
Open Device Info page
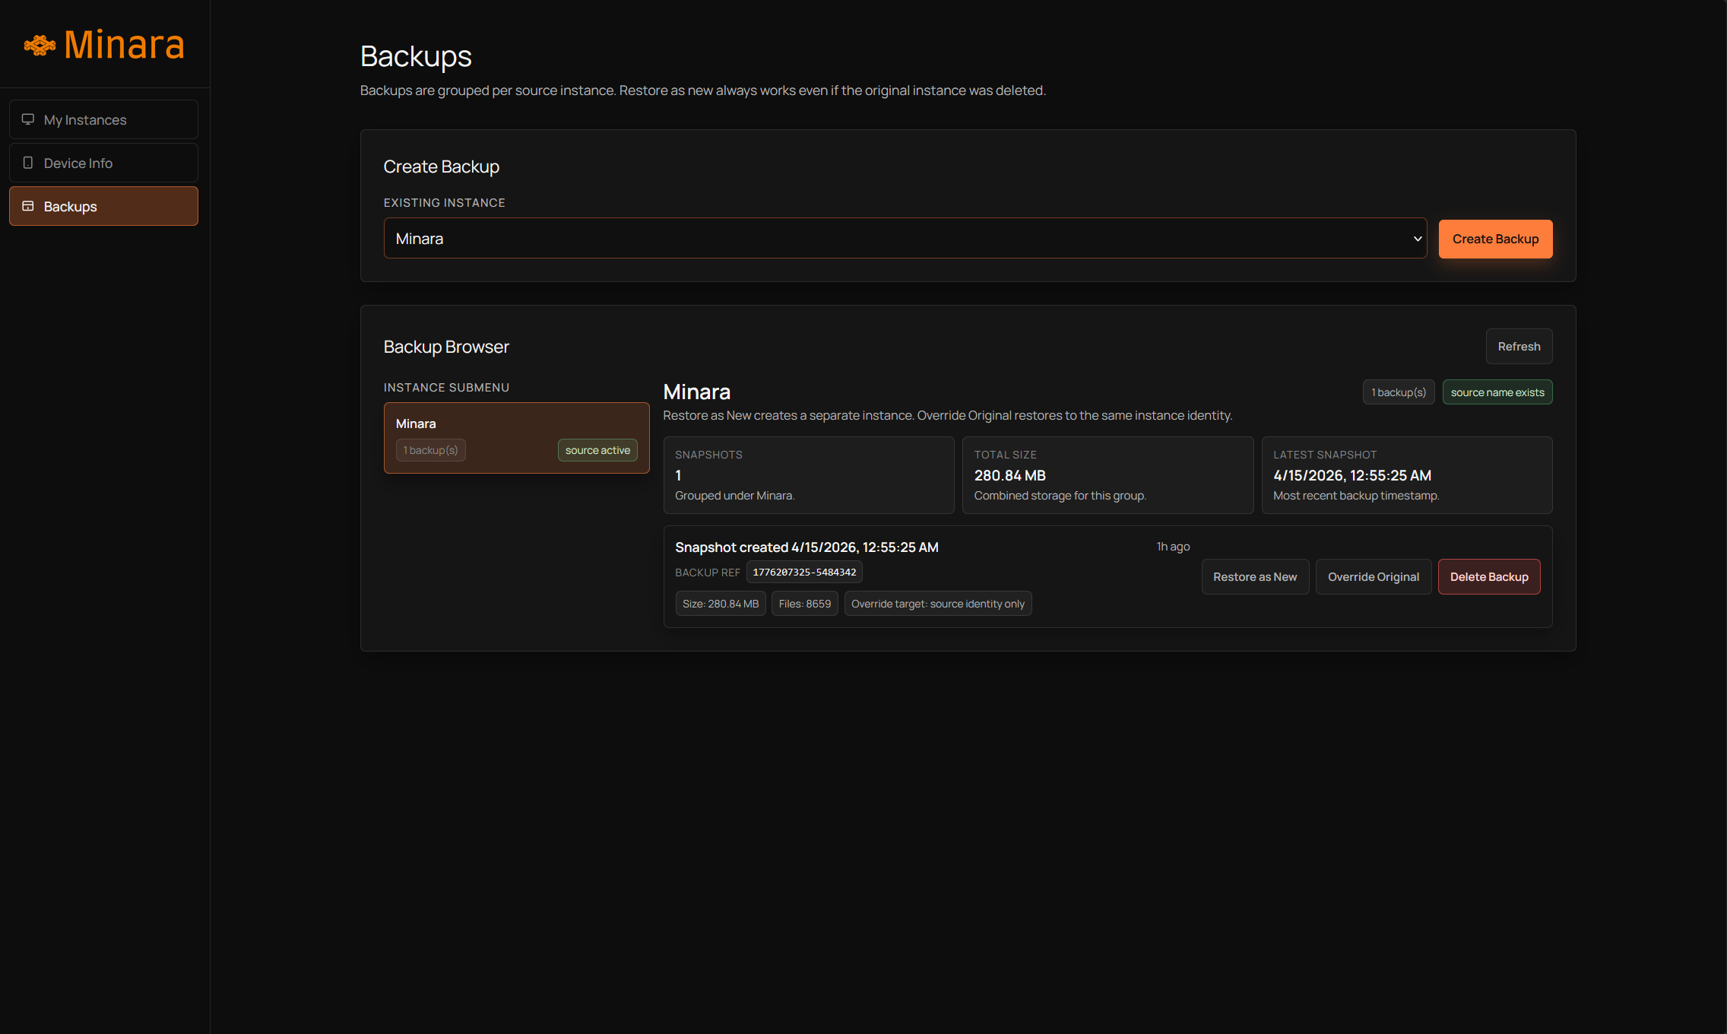pos(103,163)
